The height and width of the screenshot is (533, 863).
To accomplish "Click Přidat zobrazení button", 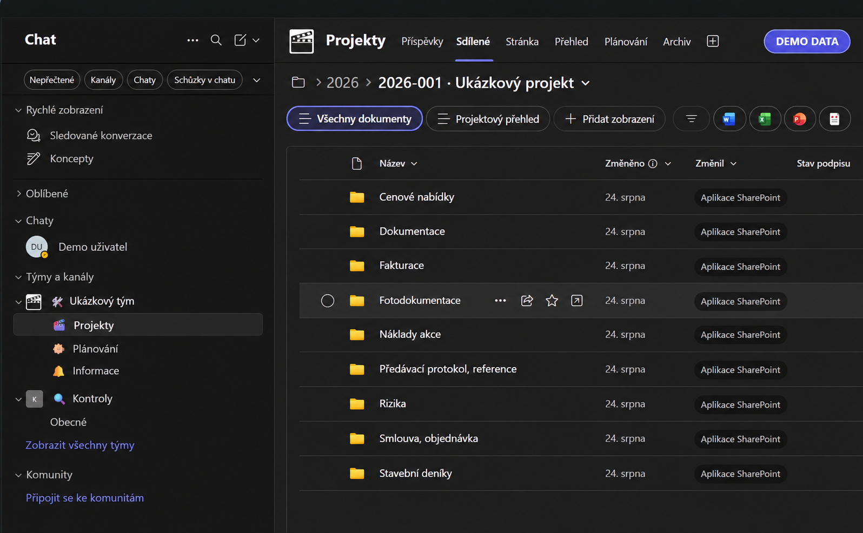I will (609, 119).
